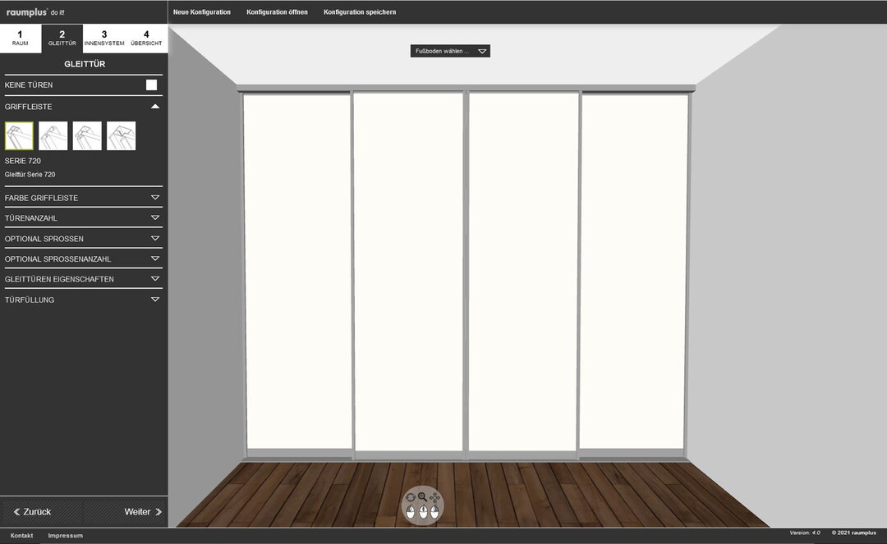Click the Version: 4.0 text
The image size is (887, 544).
804,533
